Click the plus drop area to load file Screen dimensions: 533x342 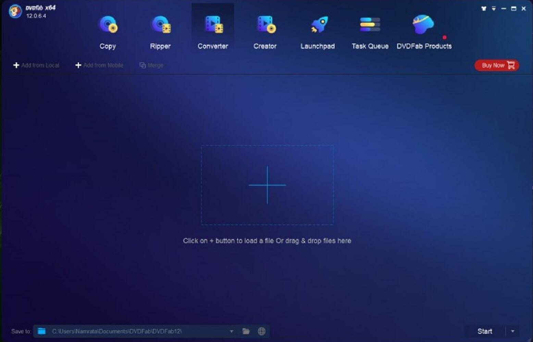click(x=267, y=185)
